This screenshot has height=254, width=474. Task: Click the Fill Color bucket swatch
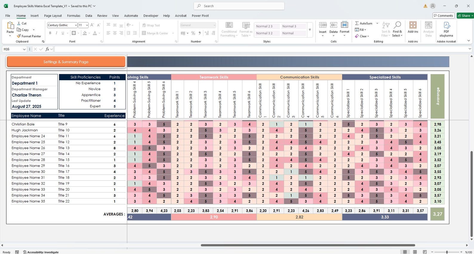coord(85,33)
